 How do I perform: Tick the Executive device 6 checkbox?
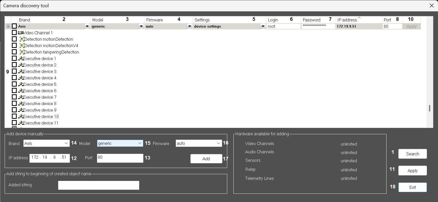coord(14,91)
